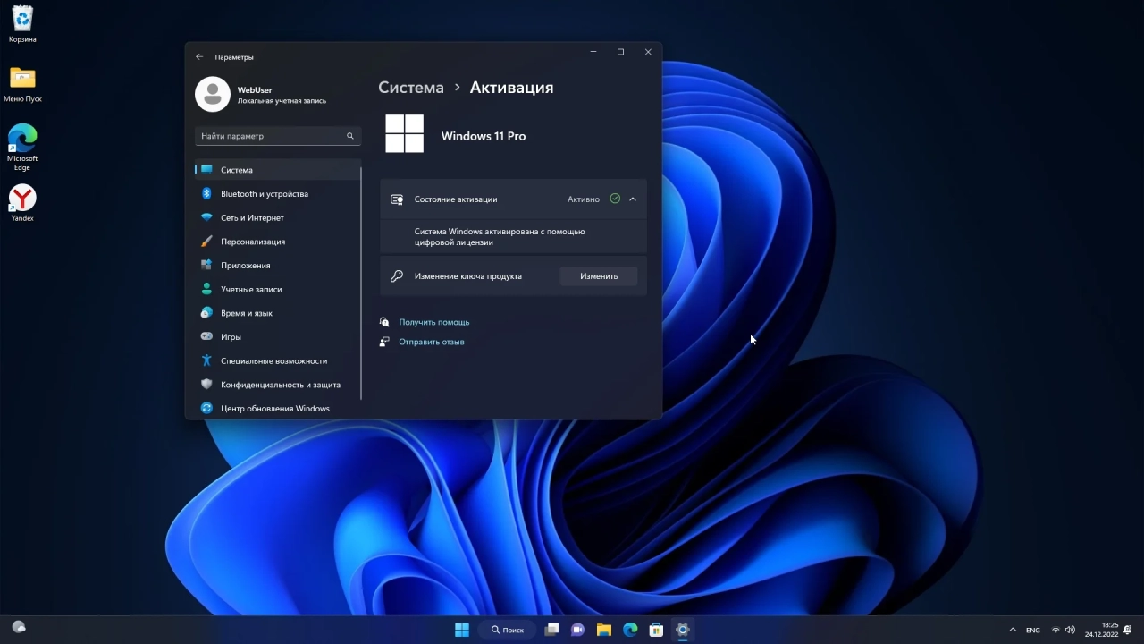This screenshot has width=1144, height=644.
Task: Click the WebUser account avatar
Action: pos(213,94)
